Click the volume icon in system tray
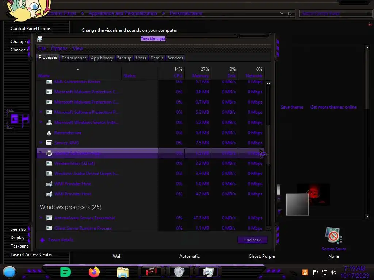Image resolution: width=374 pixels, height=280 pixels. pyautogui.click(x=333, y=272)
